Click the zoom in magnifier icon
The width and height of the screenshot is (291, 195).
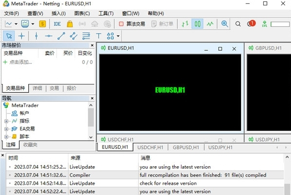[x=225, y=24]
